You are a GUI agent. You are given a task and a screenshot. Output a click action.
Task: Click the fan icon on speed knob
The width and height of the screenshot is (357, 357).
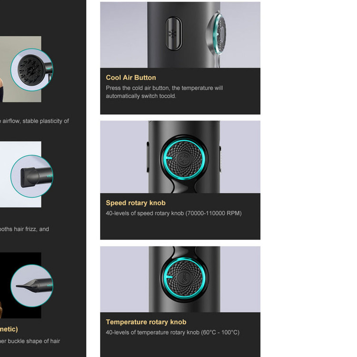point(184,158)
